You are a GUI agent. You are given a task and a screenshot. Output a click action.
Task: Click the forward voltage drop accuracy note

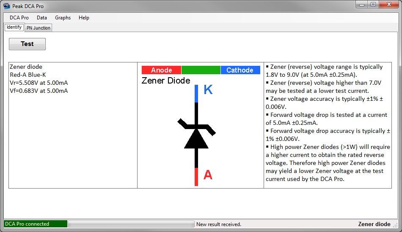pyautogui.click(x=328, y=135)
